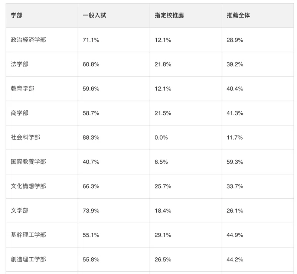Click the 教育学部 cell

23,88
